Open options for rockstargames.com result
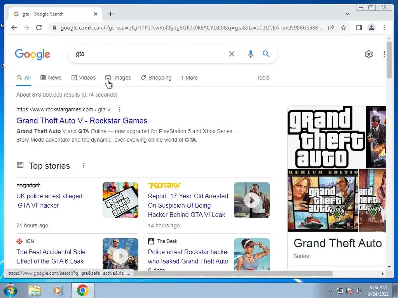398x298 pixels. tap(120, 109)
